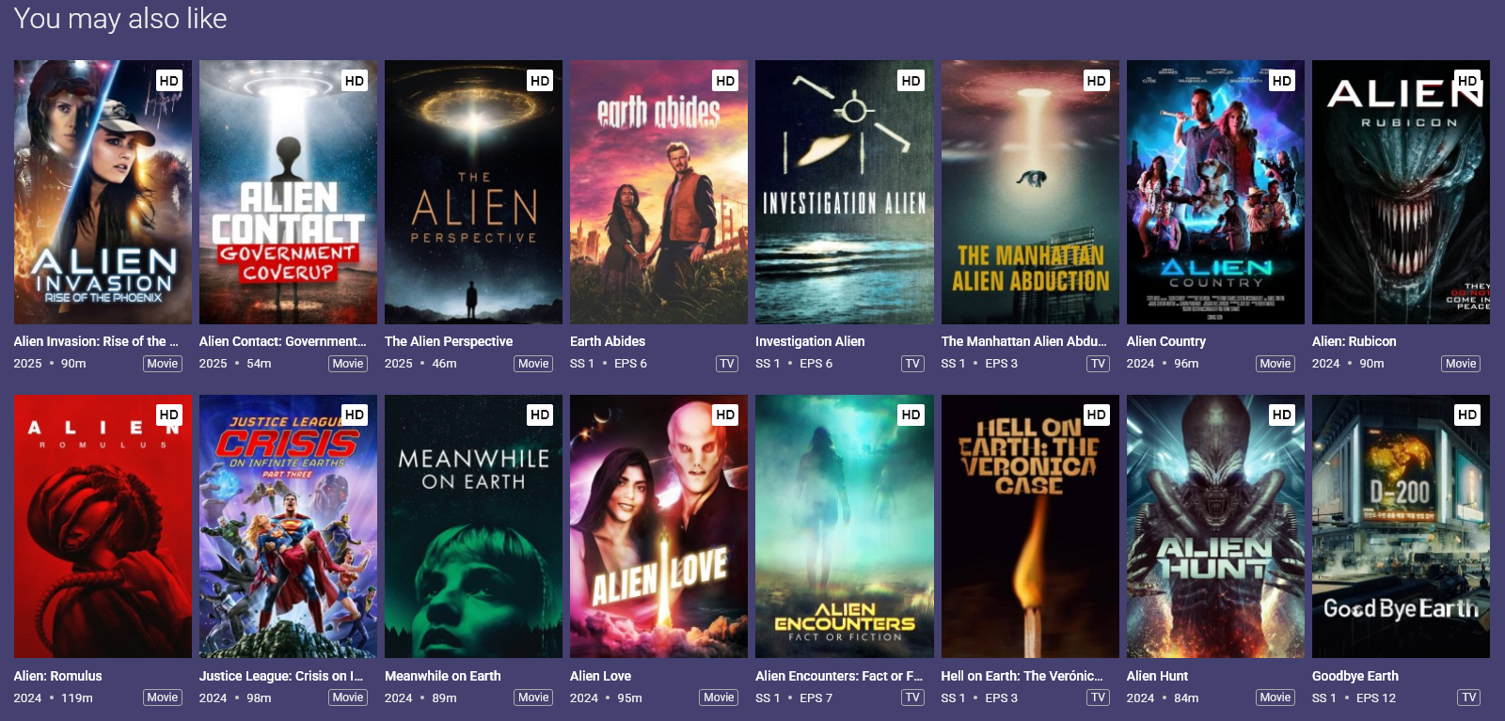The height and width of the screenshot is (721, 1505).
Task: Click "2025 • 54m" under Alien Contact
Action: point(235,364)
